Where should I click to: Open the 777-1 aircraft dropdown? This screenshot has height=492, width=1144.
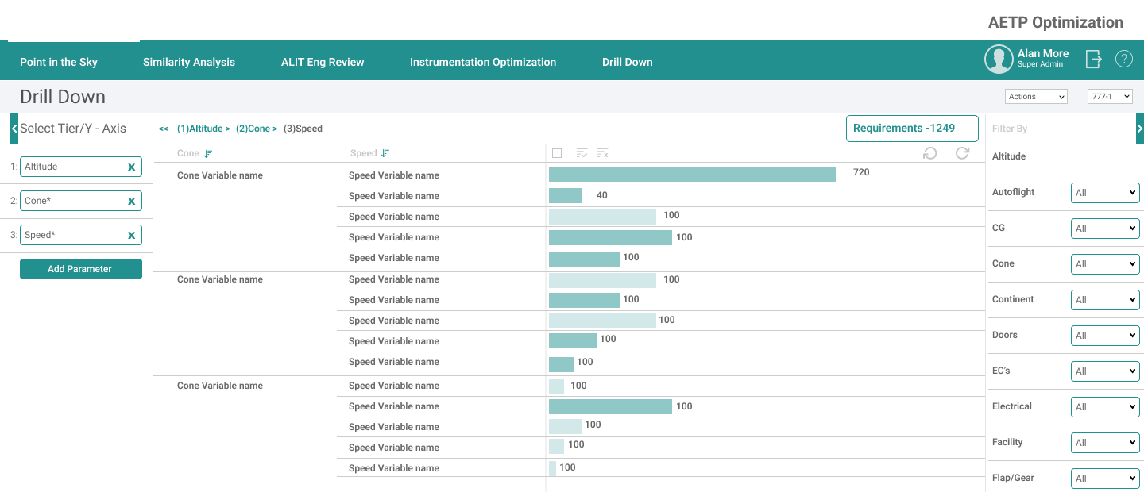1110,97
